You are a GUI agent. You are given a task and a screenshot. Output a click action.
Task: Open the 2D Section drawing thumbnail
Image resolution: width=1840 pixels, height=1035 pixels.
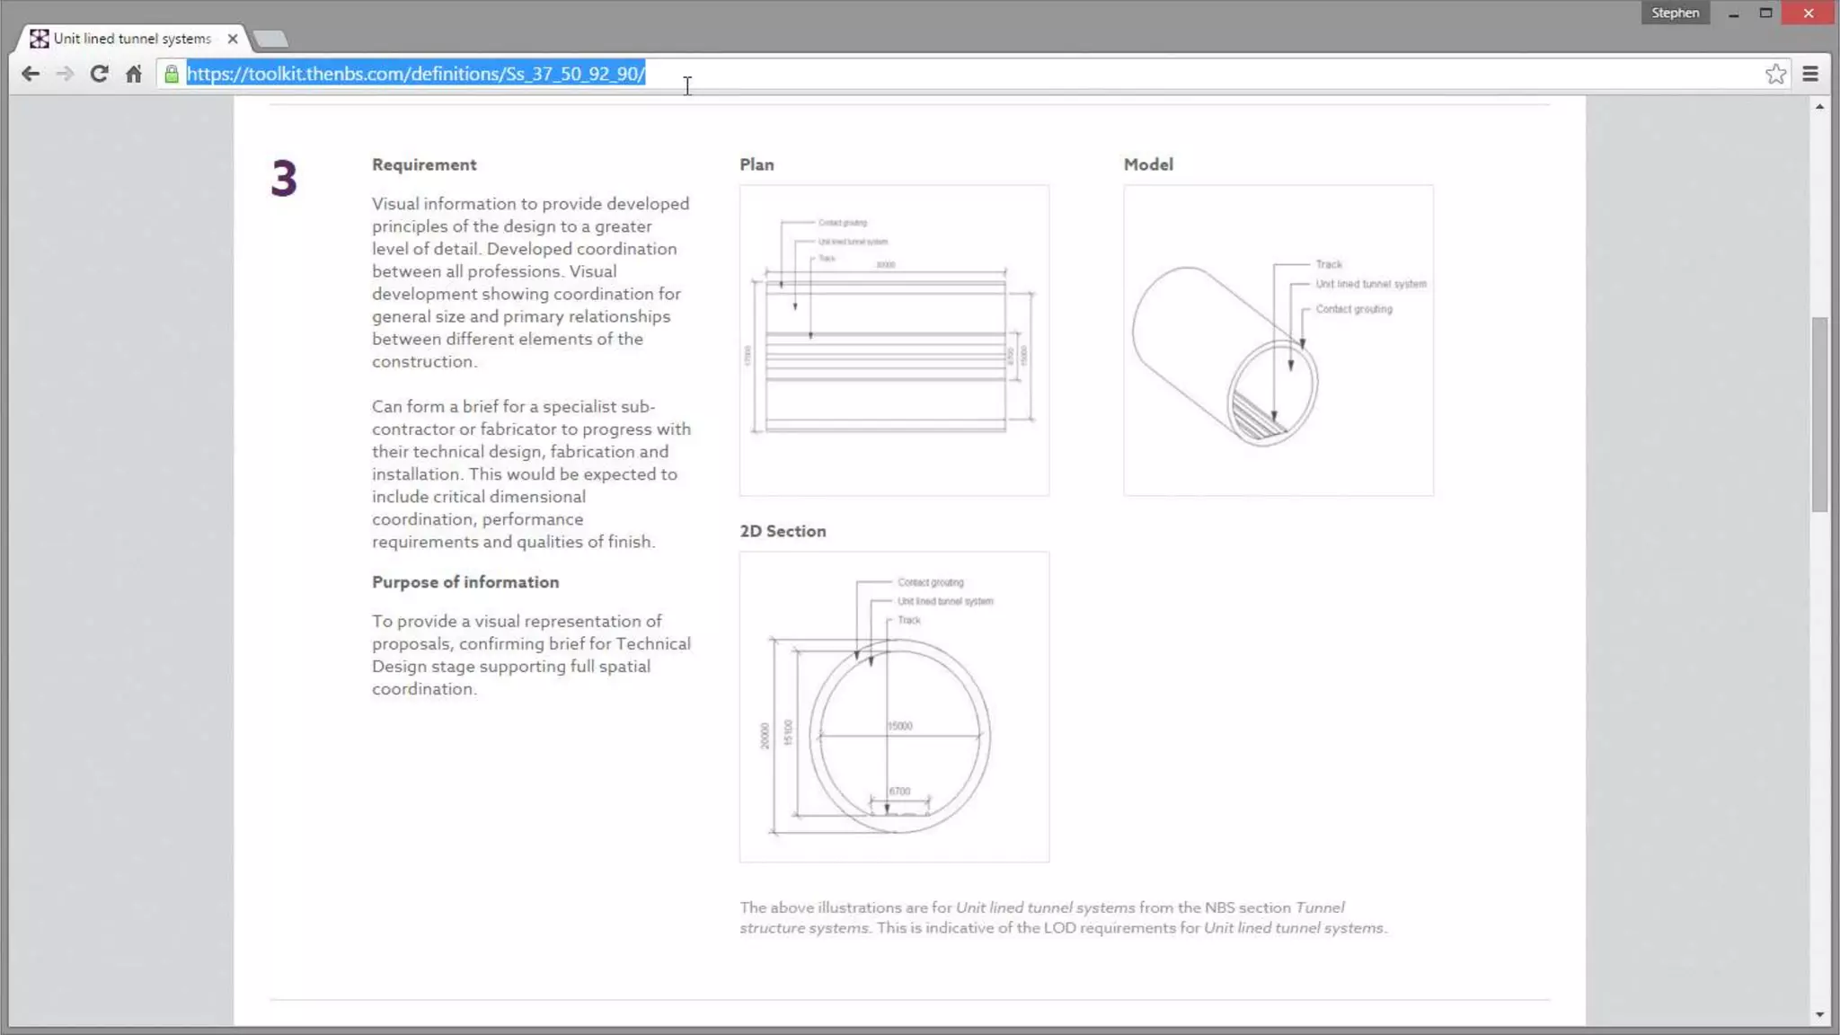click(x=894, y=706)
